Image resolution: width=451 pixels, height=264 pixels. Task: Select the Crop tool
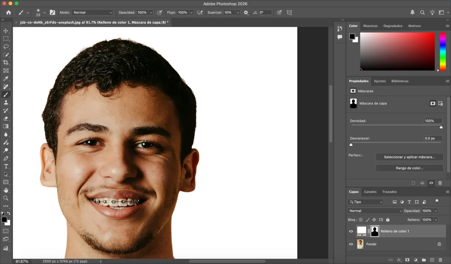[x=6, y=62]
